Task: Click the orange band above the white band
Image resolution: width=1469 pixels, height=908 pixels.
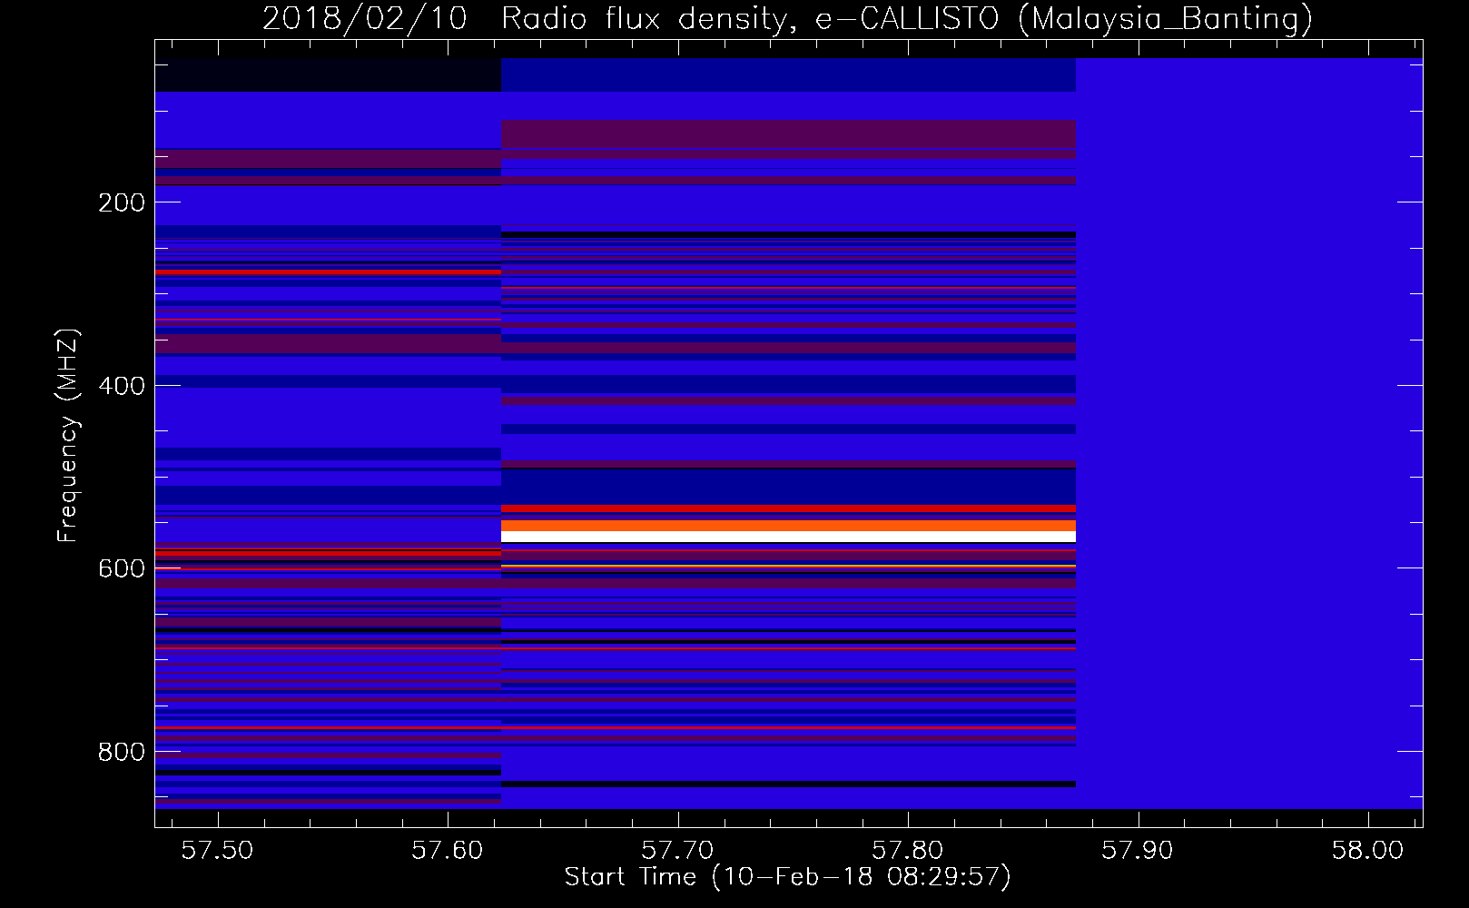Action: [788, 526]
